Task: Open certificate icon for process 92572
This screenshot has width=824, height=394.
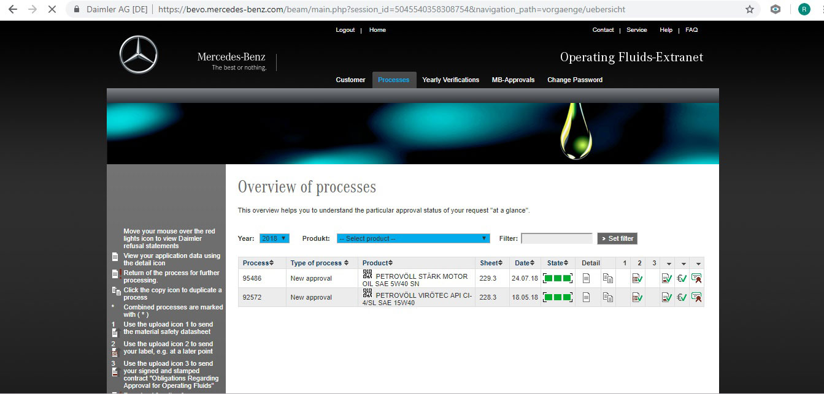Action: tap(696, 297)
